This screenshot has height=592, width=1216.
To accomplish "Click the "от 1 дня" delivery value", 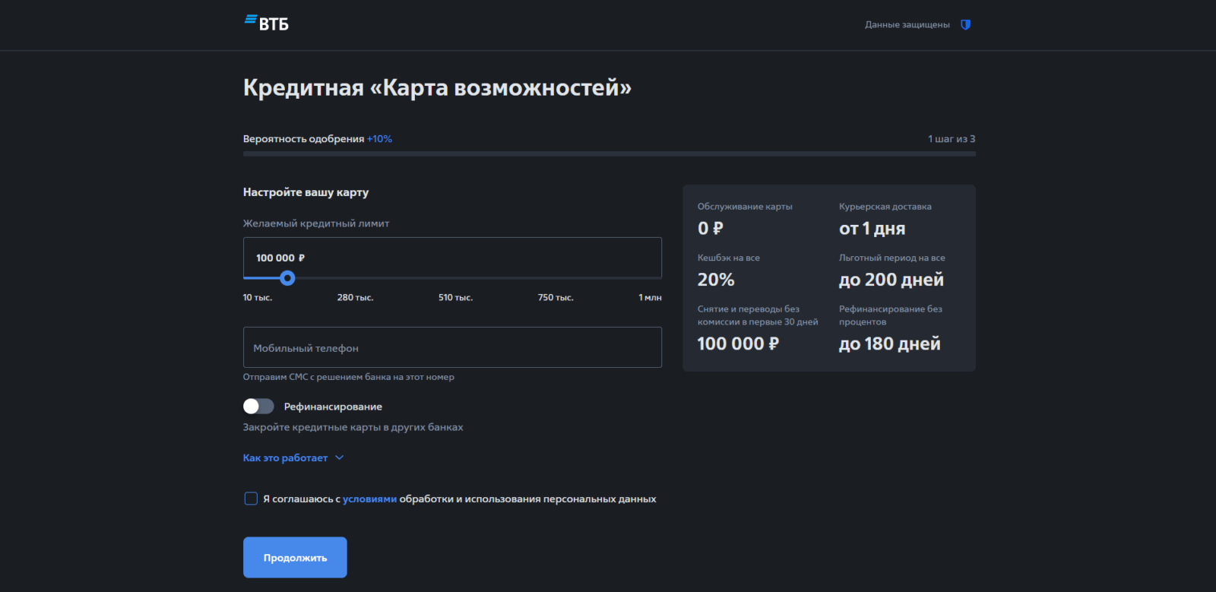I will pos(872,228).
